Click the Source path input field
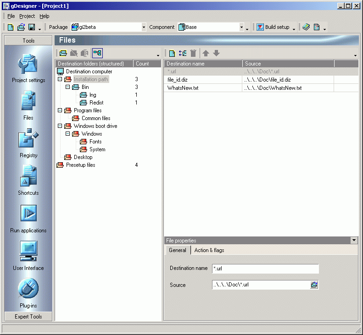363x335 pixels. coord(261,285)
